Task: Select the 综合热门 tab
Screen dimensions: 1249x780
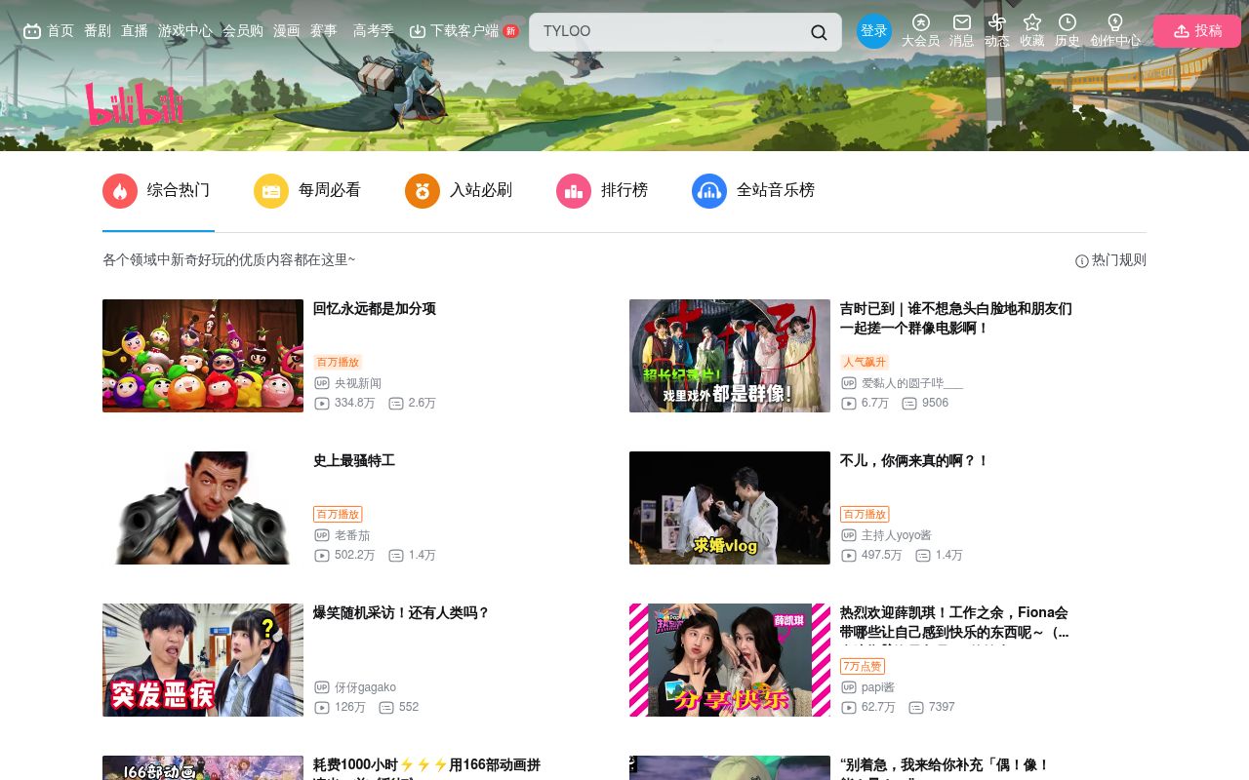Action: [x=158, y=191]
